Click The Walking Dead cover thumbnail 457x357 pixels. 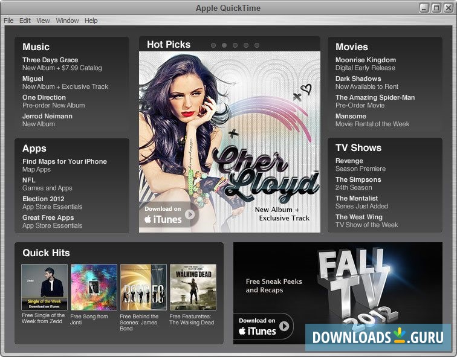point(193,287)
